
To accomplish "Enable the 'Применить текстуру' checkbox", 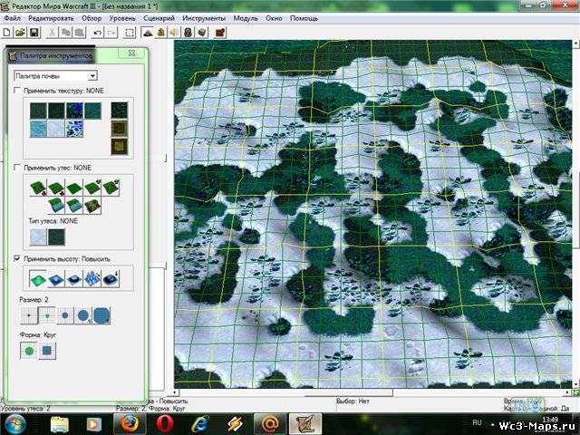I will point(17,92).
